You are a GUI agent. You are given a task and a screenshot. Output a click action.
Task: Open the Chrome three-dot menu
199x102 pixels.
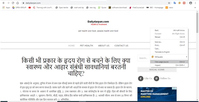(195, 3)
